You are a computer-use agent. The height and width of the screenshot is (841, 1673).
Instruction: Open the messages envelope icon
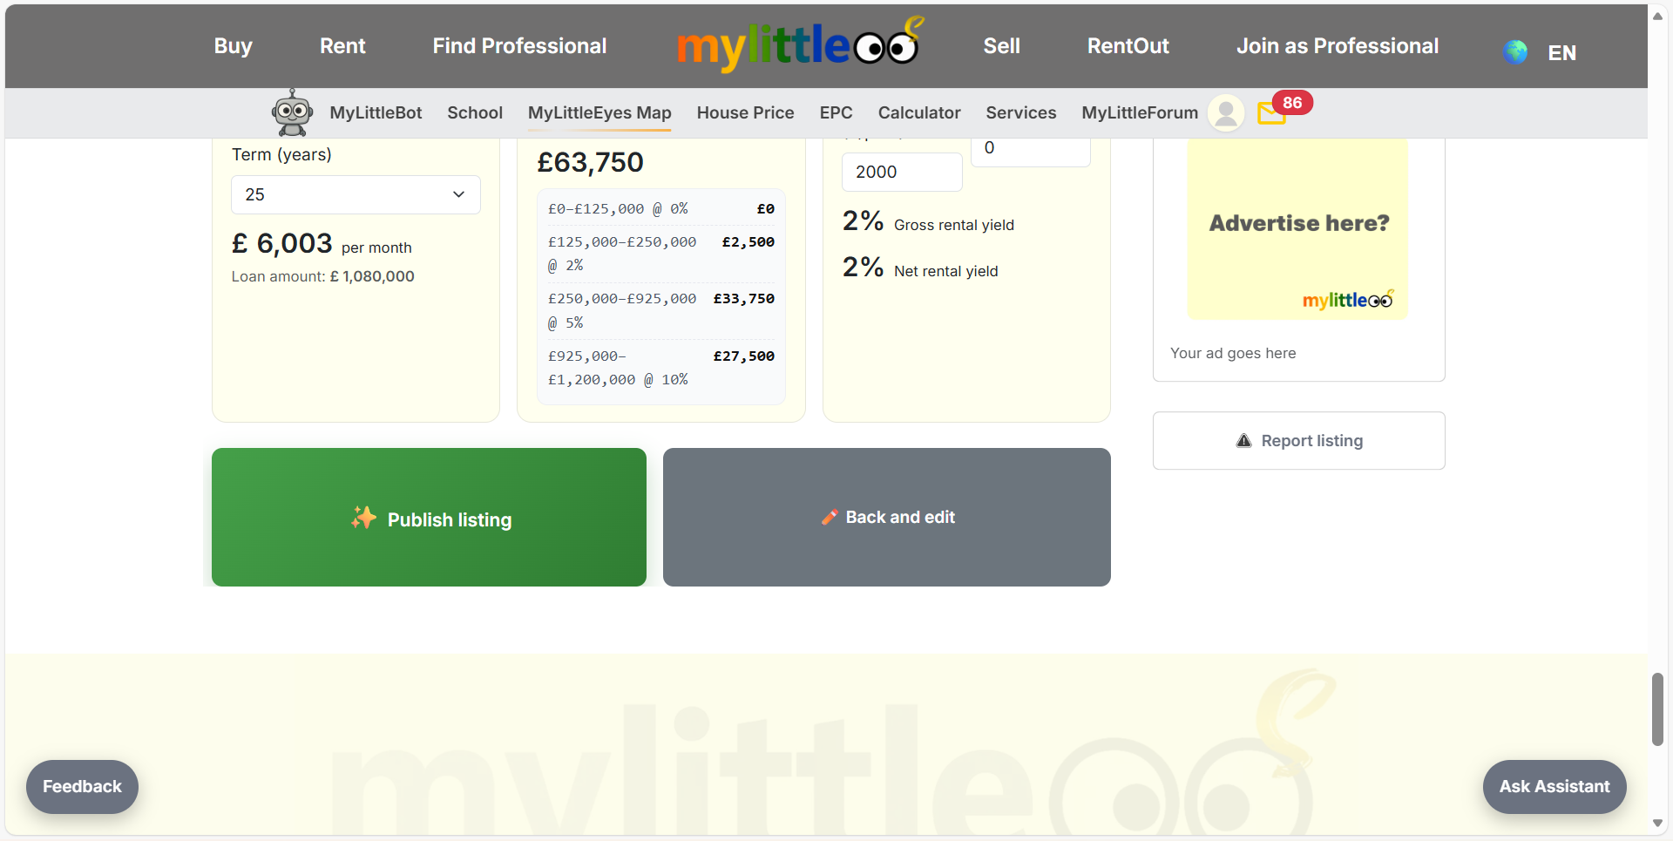pyautogui.click(x=1270, y=114)
